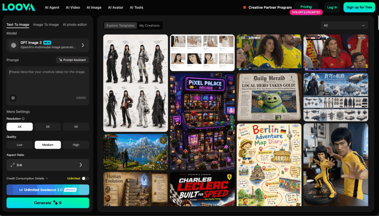Click the UPGRADE badge on Seedance banner
The image size is (379, 216).
coord(70,190)
